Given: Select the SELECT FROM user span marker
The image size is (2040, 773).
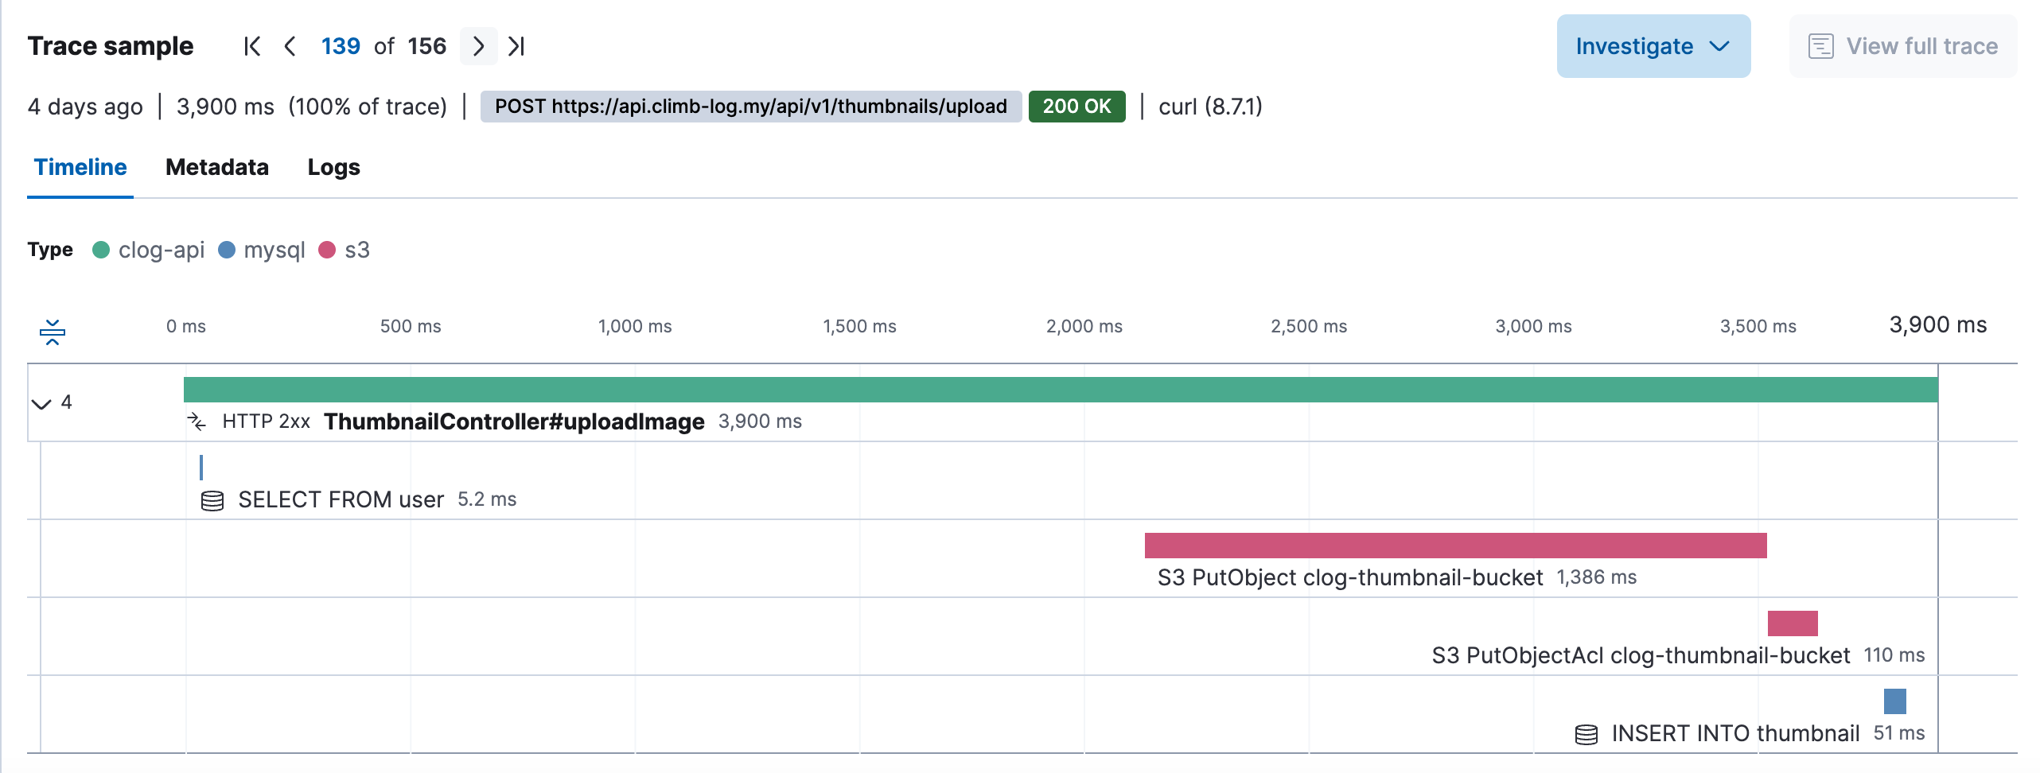Looking at the screenshot, I should click(x=201, y=468).
